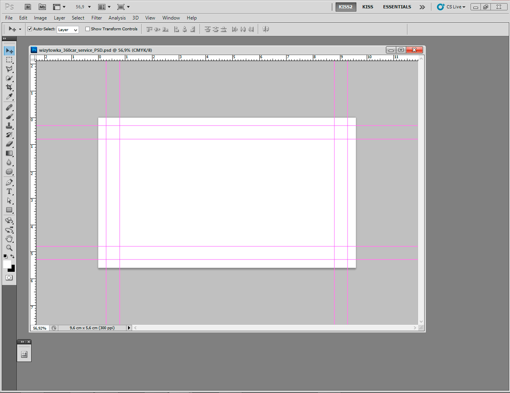Distribute horizontal centers of layers
The height and width of the screenshot is (393, 510).
243,29
